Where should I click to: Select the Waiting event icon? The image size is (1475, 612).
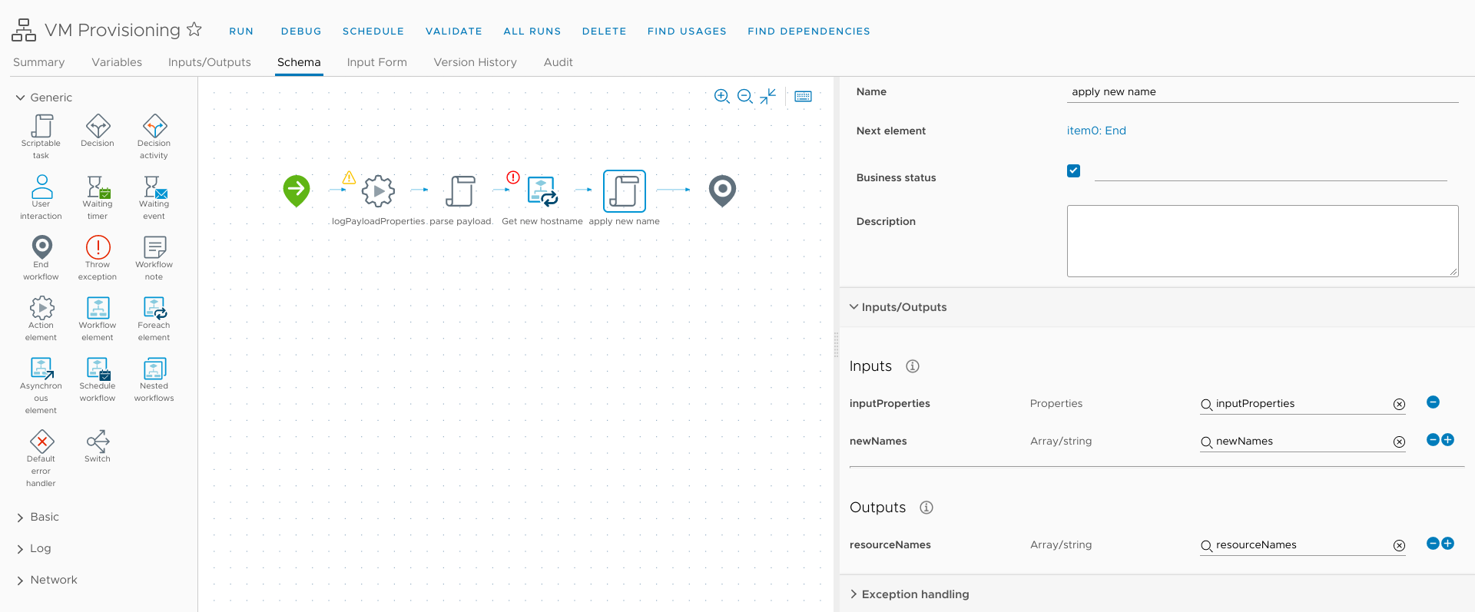(154, 187)
